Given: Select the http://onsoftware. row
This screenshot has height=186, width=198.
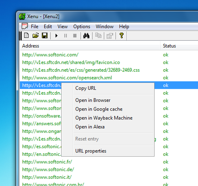Looking at the screenshot, I should (x=42, y=116).
